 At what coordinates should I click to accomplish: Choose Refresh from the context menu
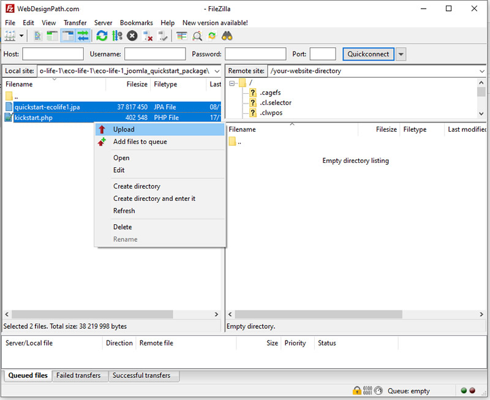160,211
